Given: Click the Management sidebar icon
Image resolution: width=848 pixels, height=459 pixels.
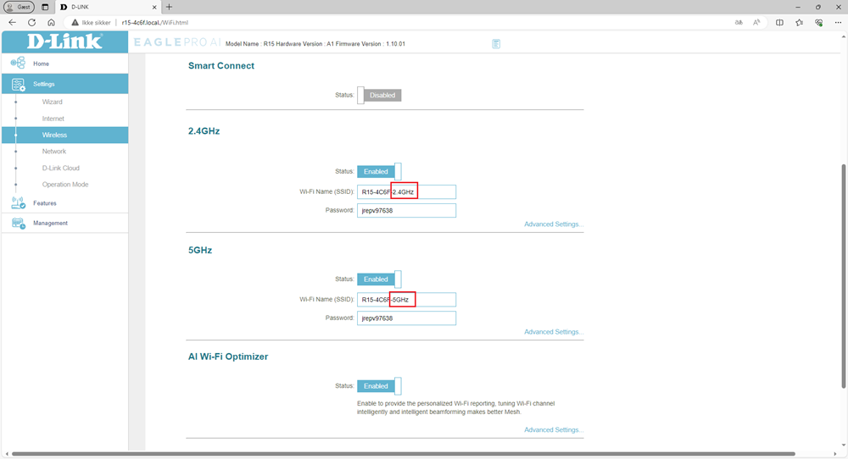Looking at the screenshot, I should point(19,223).
